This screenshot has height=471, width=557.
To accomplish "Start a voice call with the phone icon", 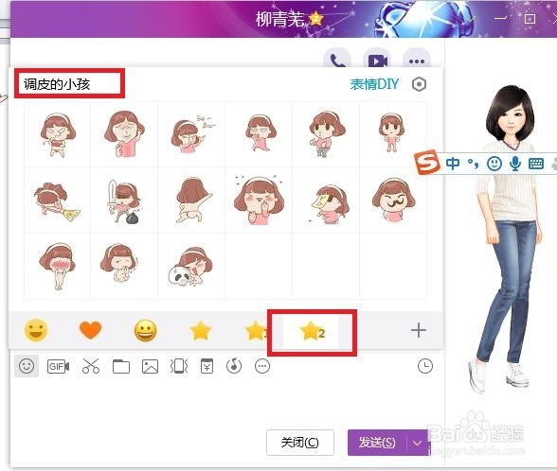I will [337, 61].
